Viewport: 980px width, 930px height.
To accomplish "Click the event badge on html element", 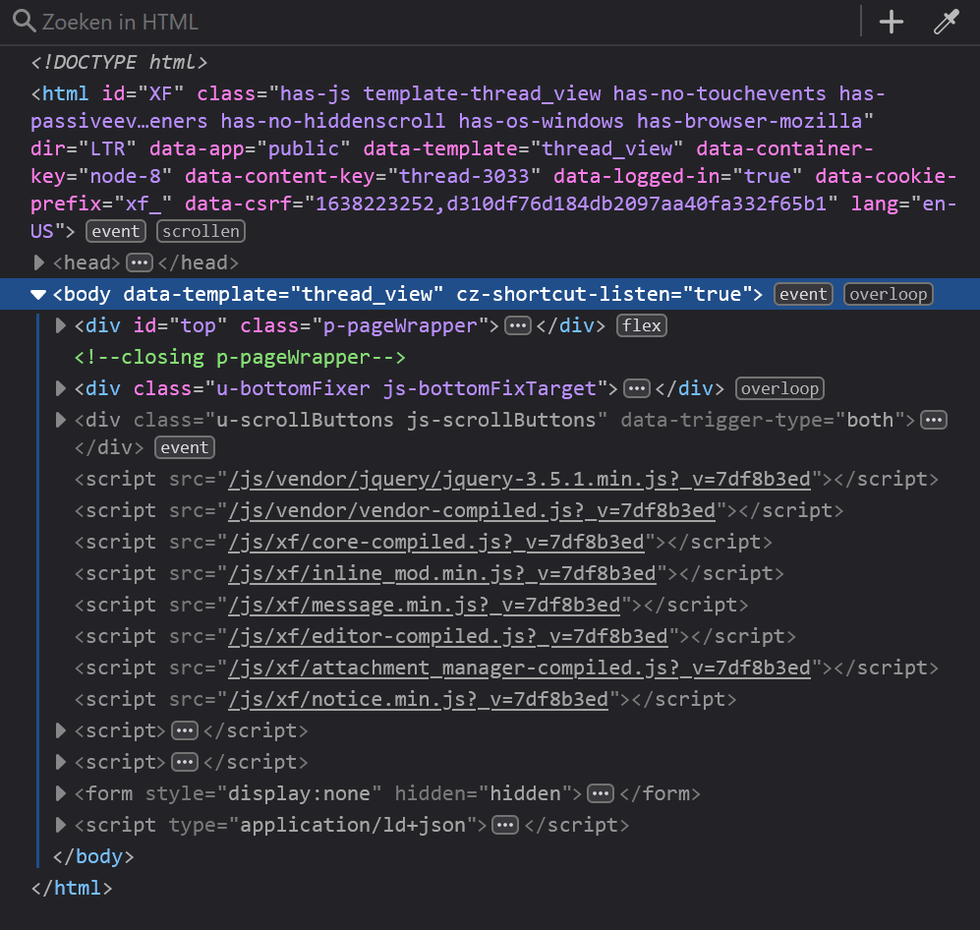I will (x=116, y=231).
